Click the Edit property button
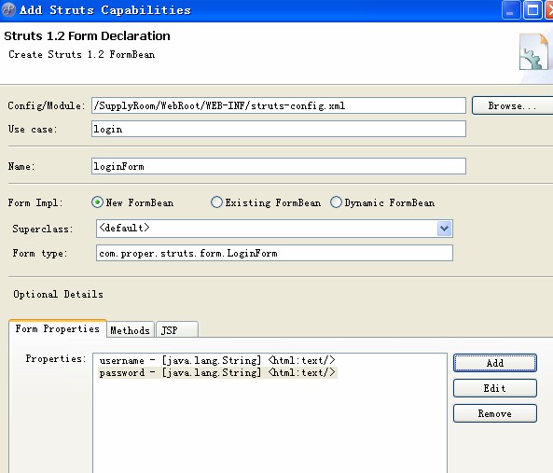Viewport: 553px width, 473px height. [x=495, y=388]
